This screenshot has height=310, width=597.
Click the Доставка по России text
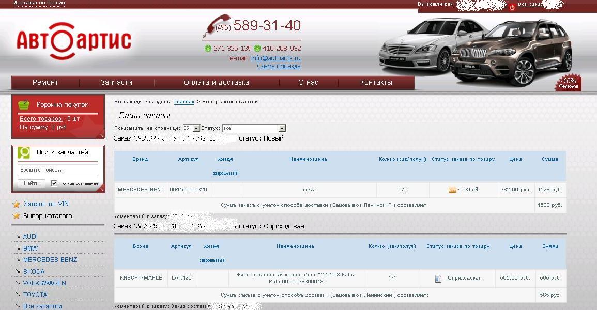click(39, 3)
